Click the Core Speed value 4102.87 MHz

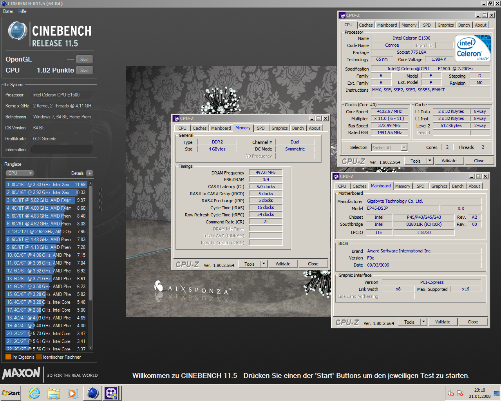[389, 111]
